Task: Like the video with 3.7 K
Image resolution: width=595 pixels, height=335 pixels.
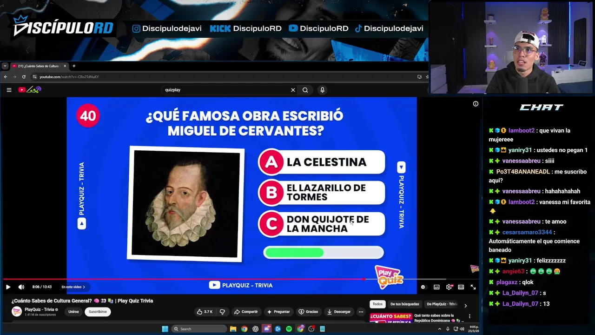Action: 205,312
